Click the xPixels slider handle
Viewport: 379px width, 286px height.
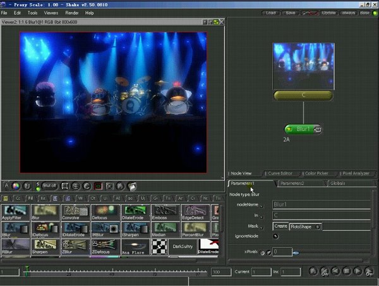point(295,252)
